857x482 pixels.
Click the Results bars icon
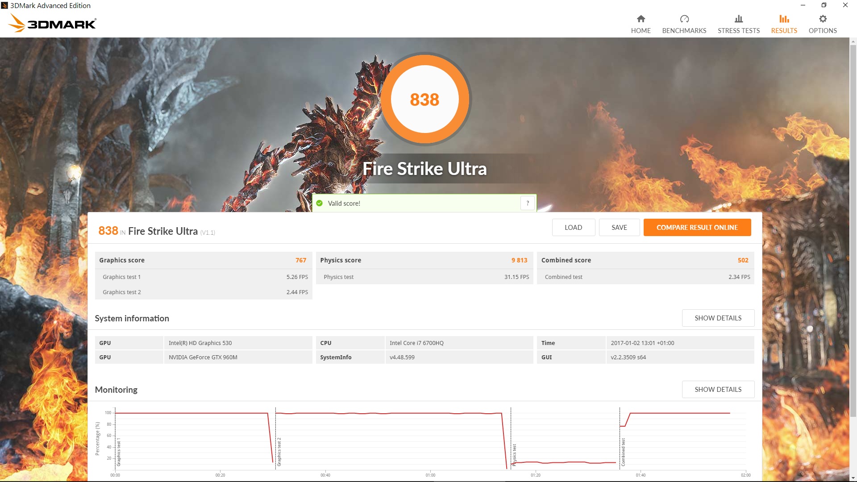tap(784, 19)
